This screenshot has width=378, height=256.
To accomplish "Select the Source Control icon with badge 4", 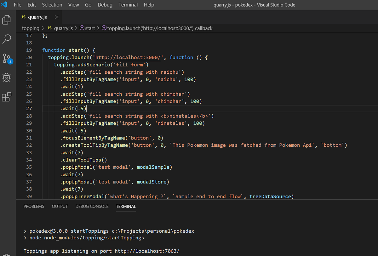I will [6, 58].
